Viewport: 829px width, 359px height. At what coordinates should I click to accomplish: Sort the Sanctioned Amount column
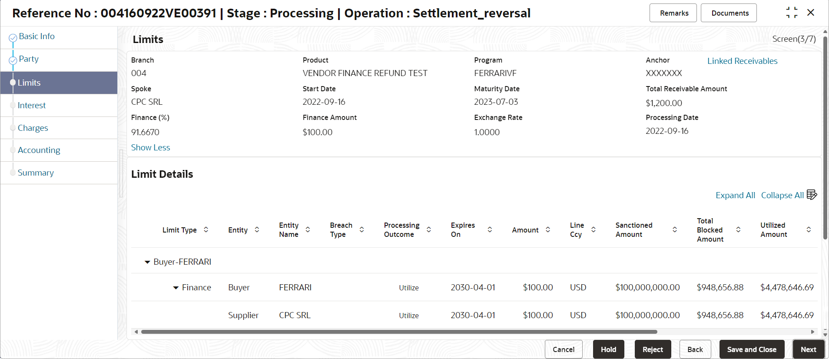pyautogui.click(x=675, y=230)
